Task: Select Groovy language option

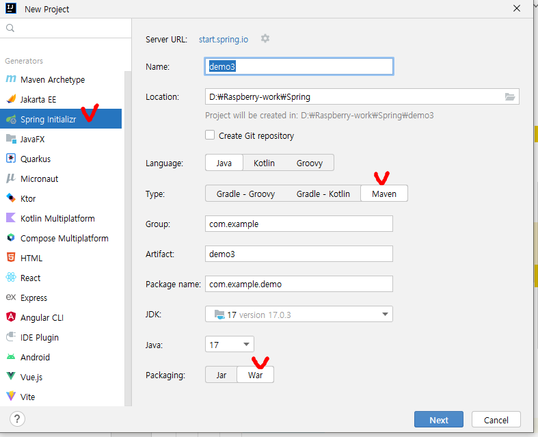Action: pyautogui.click(x=310, y=163)
